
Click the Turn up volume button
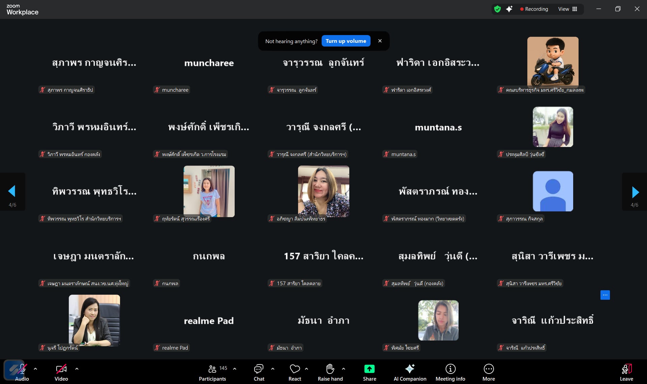click(x=346, y=41)
